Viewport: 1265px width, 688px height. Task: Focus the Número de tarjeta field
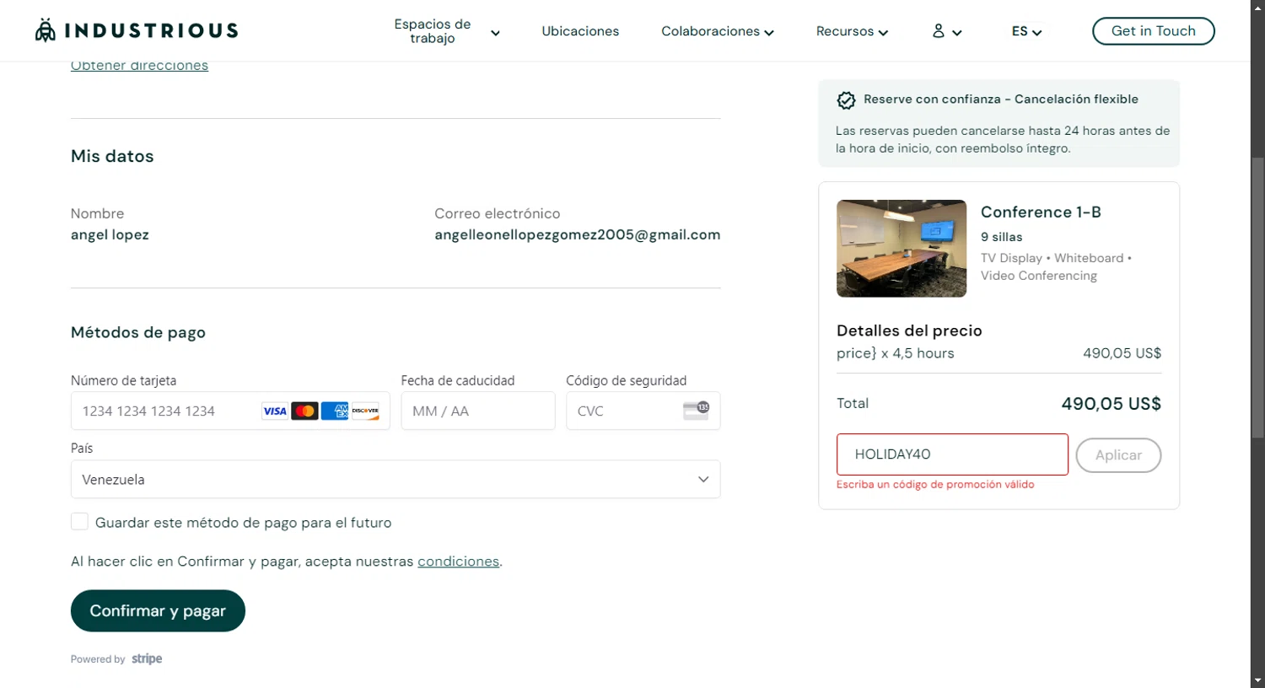point(230,411)
